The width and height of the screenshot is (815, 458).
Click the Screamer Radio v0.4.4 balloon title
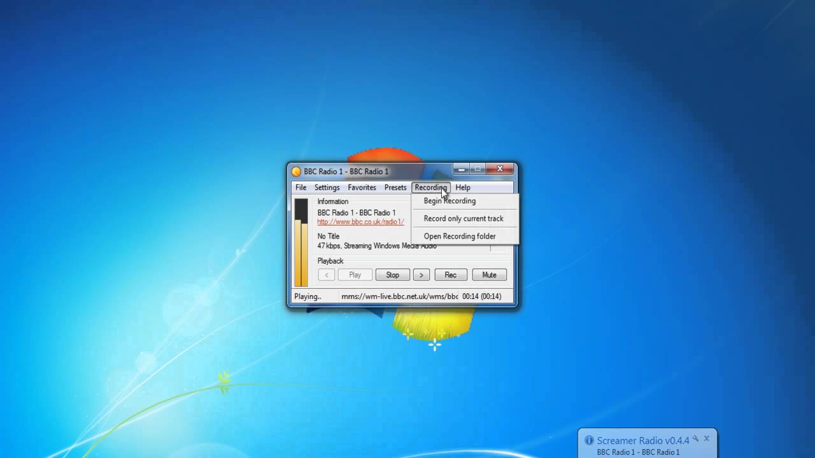643,440
